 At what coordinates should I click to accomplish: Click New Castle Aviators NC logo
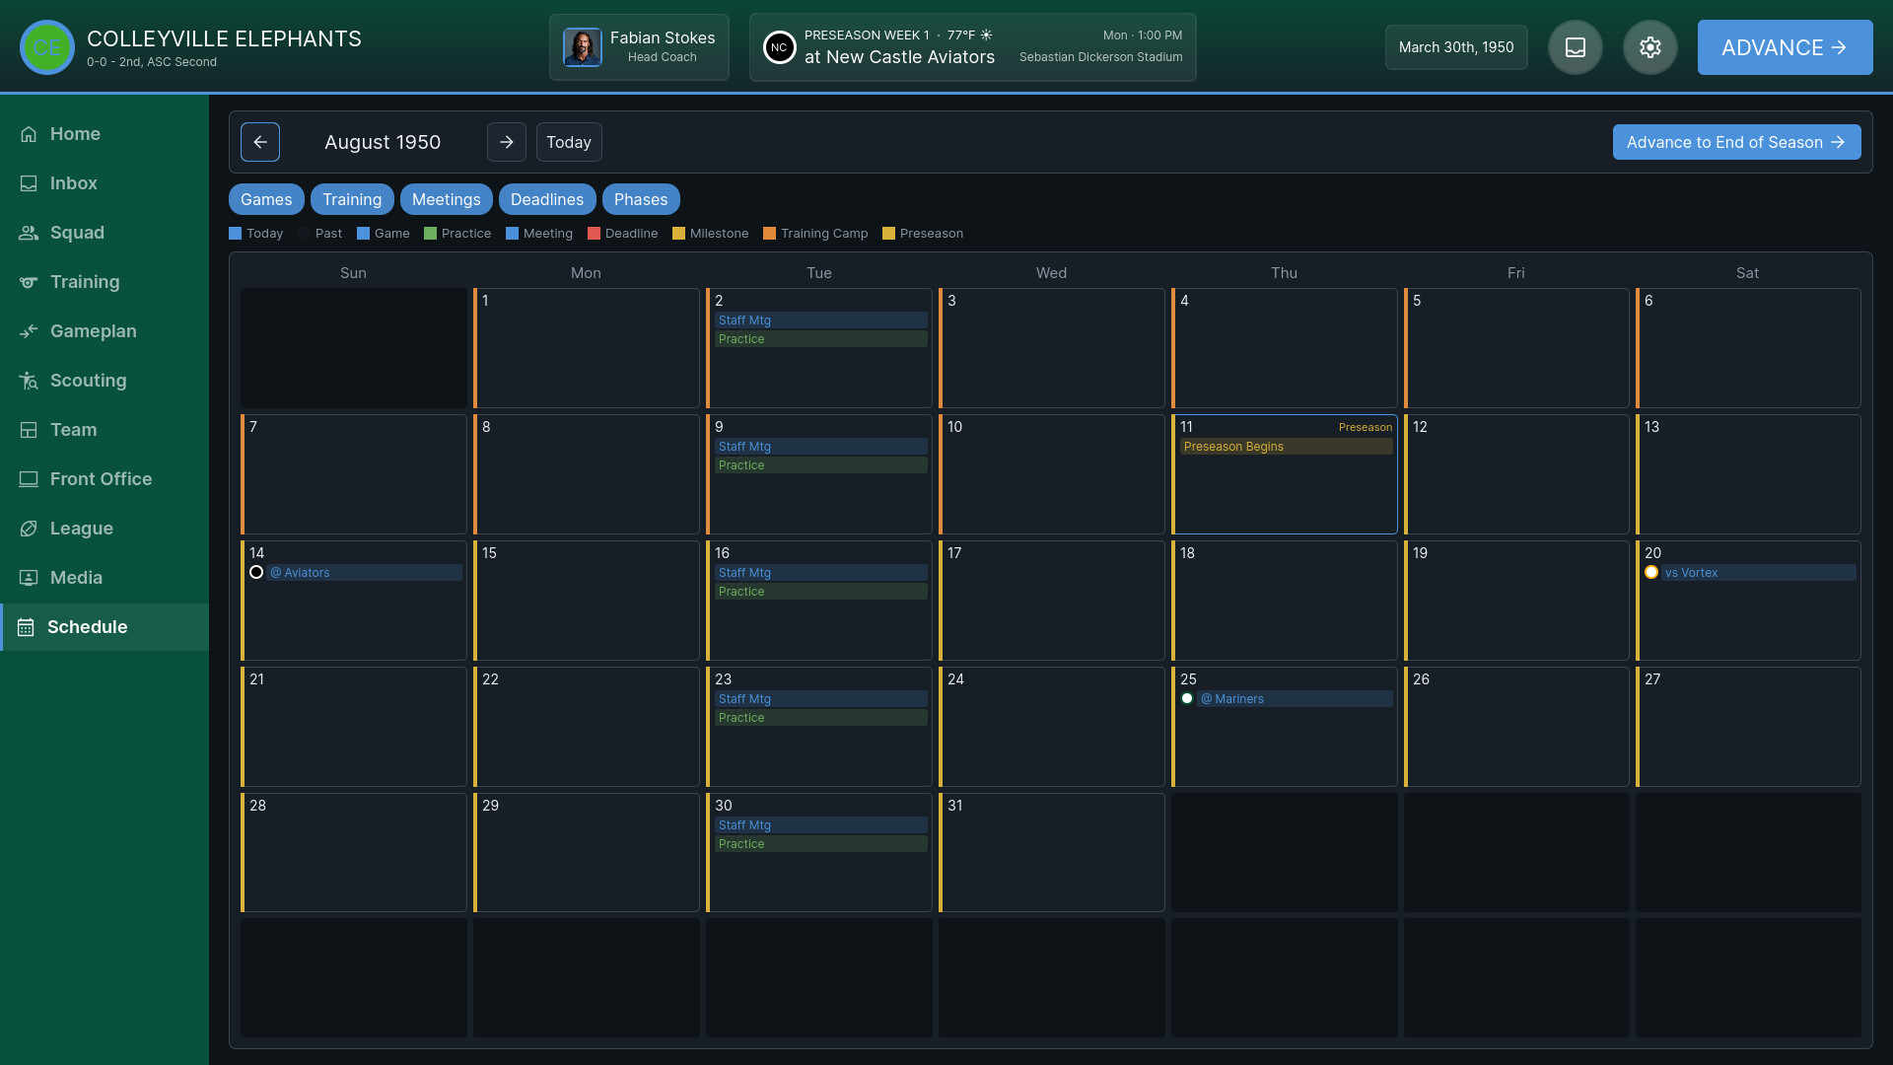click(779, 47)
